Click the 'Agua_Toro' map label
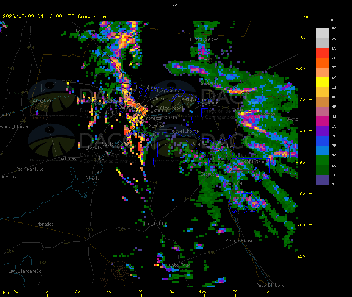The image size is (352, 297). coord(42,101)
